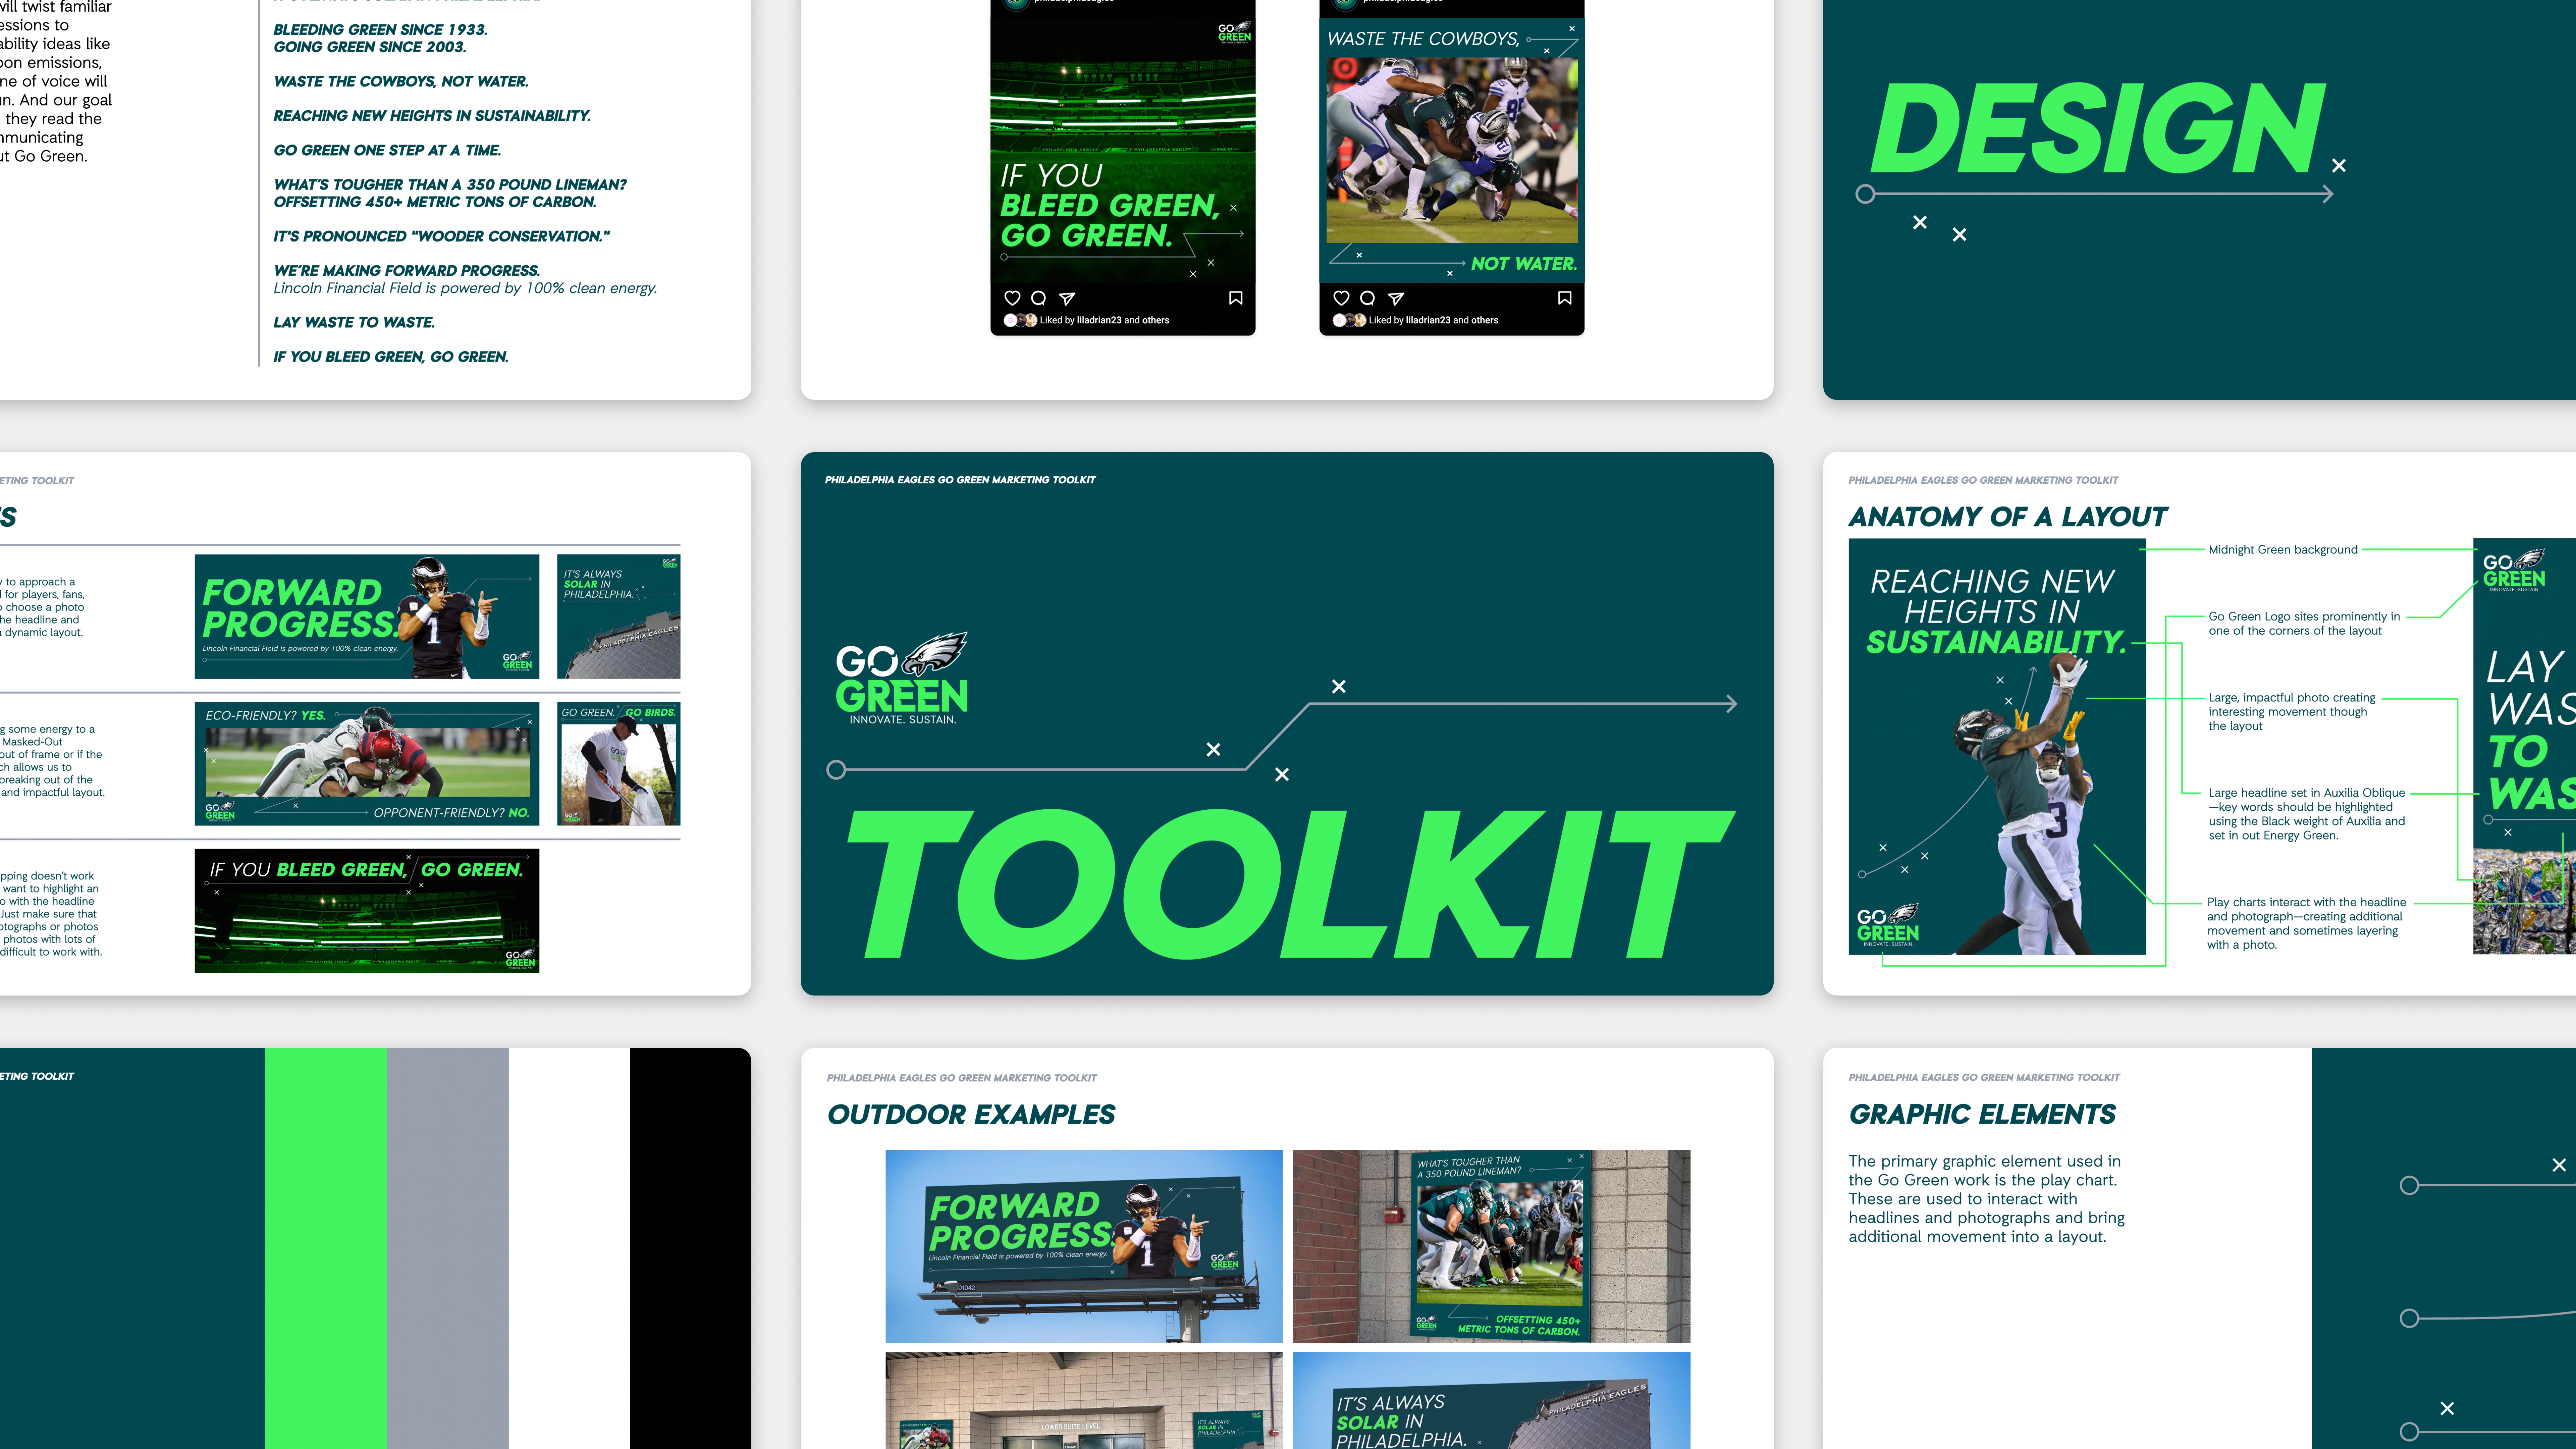Click 'NOT WATER.' text in the Cowboys post

(1524, 264)
